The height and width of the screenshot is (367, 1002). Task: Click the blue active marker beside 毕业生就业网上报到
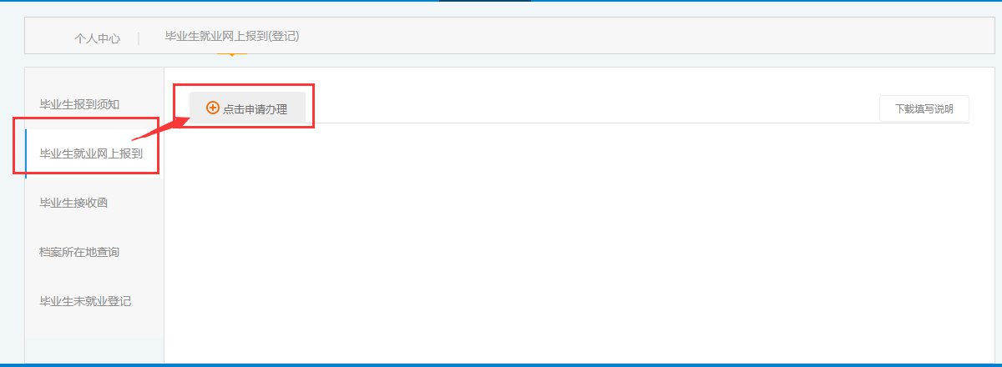click(x=26, y=153)
